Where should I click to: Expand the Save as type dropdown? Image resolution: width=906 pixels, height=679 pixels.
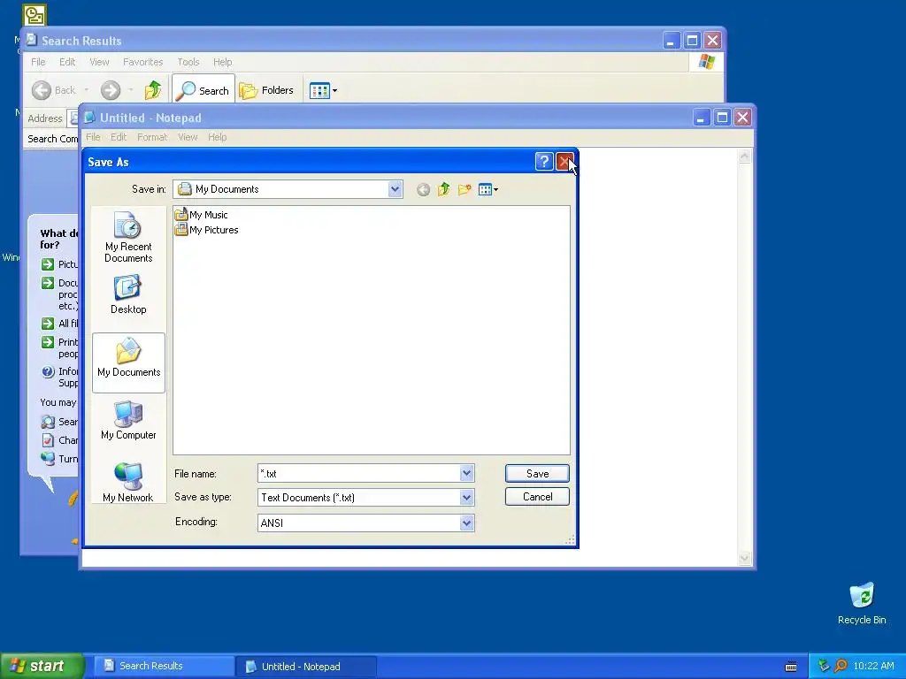tap(467, 497)
